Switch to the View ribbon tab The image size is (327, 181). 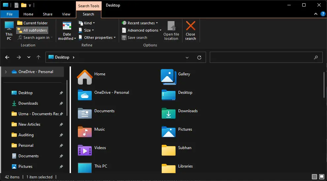click(66, 14)
